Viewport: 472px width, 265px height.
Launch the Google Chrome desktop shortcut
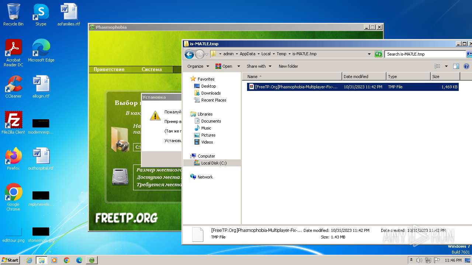13,197
